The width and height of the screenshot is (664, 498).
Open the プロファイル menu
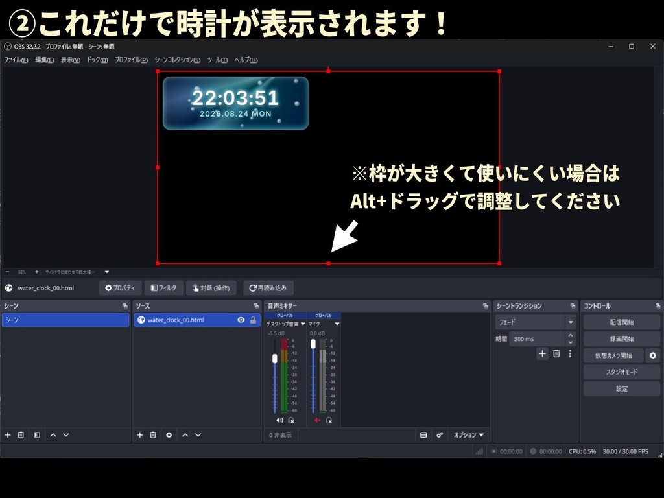pyautogui.click(x=131, y=60)
